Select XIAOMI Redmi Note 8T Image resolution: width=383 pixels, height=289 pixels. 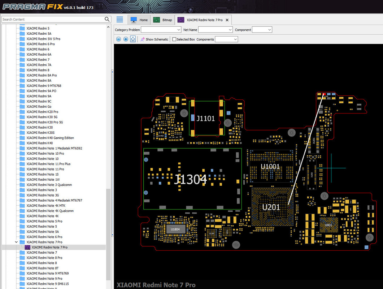tap(43, 268)
